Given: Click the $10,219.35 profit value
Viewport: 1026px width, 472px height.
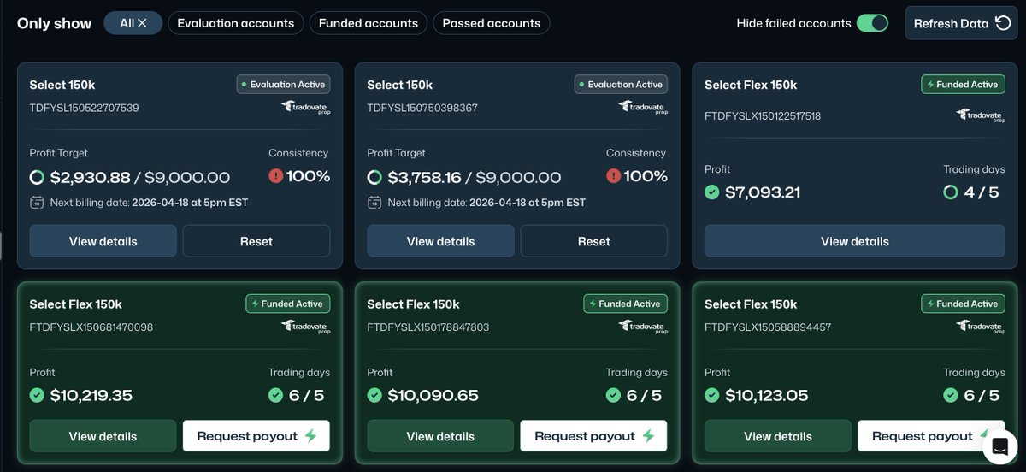Looking at the screenshot, I should point(91,396).
